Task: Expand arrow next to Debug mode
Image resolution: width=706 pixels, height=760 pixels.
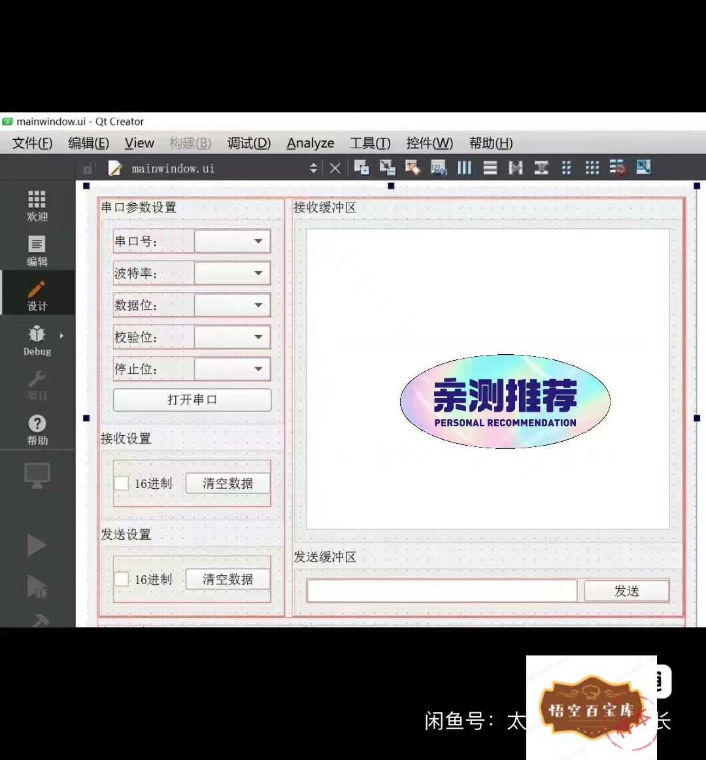Action: click(61, 335)
